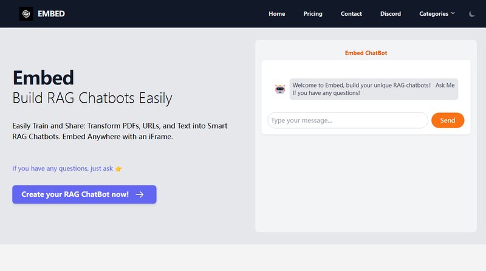
Task: Click the robot avatar in the chat
Action: tap(280, 89)
